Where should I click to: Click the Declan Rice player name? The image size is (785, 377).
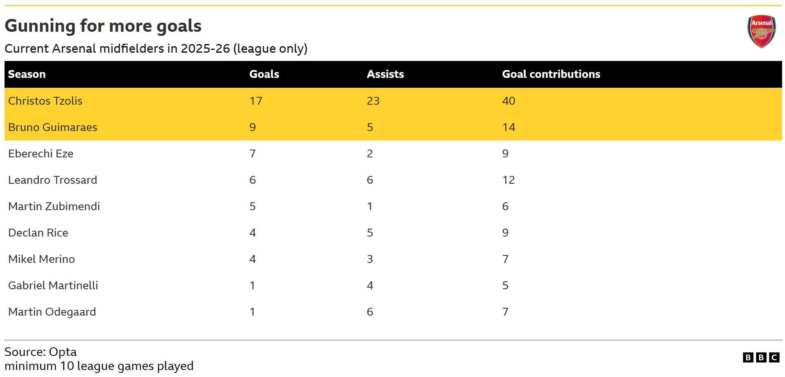click(38, 233)
